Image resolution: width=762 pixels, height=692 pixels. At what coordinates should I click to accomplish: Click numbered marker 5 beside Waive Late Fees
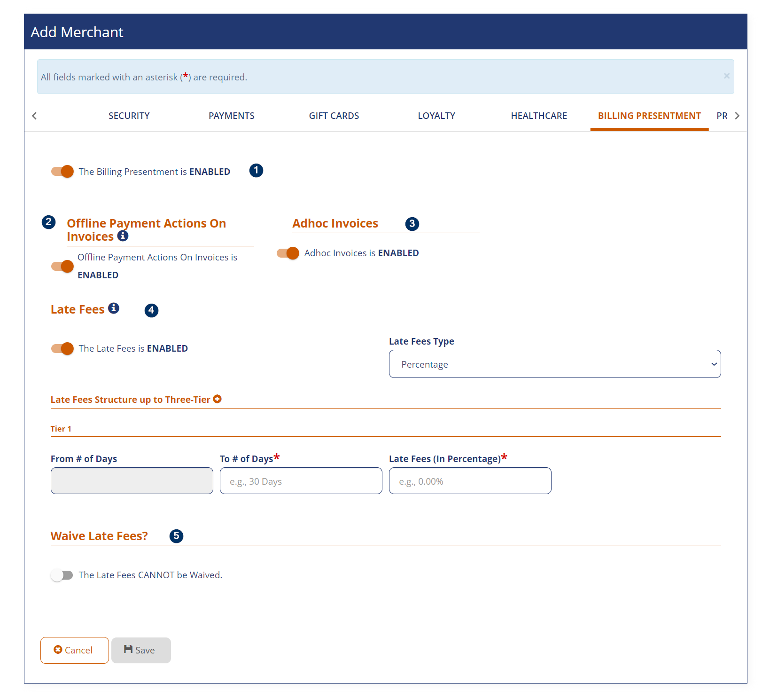176,536
